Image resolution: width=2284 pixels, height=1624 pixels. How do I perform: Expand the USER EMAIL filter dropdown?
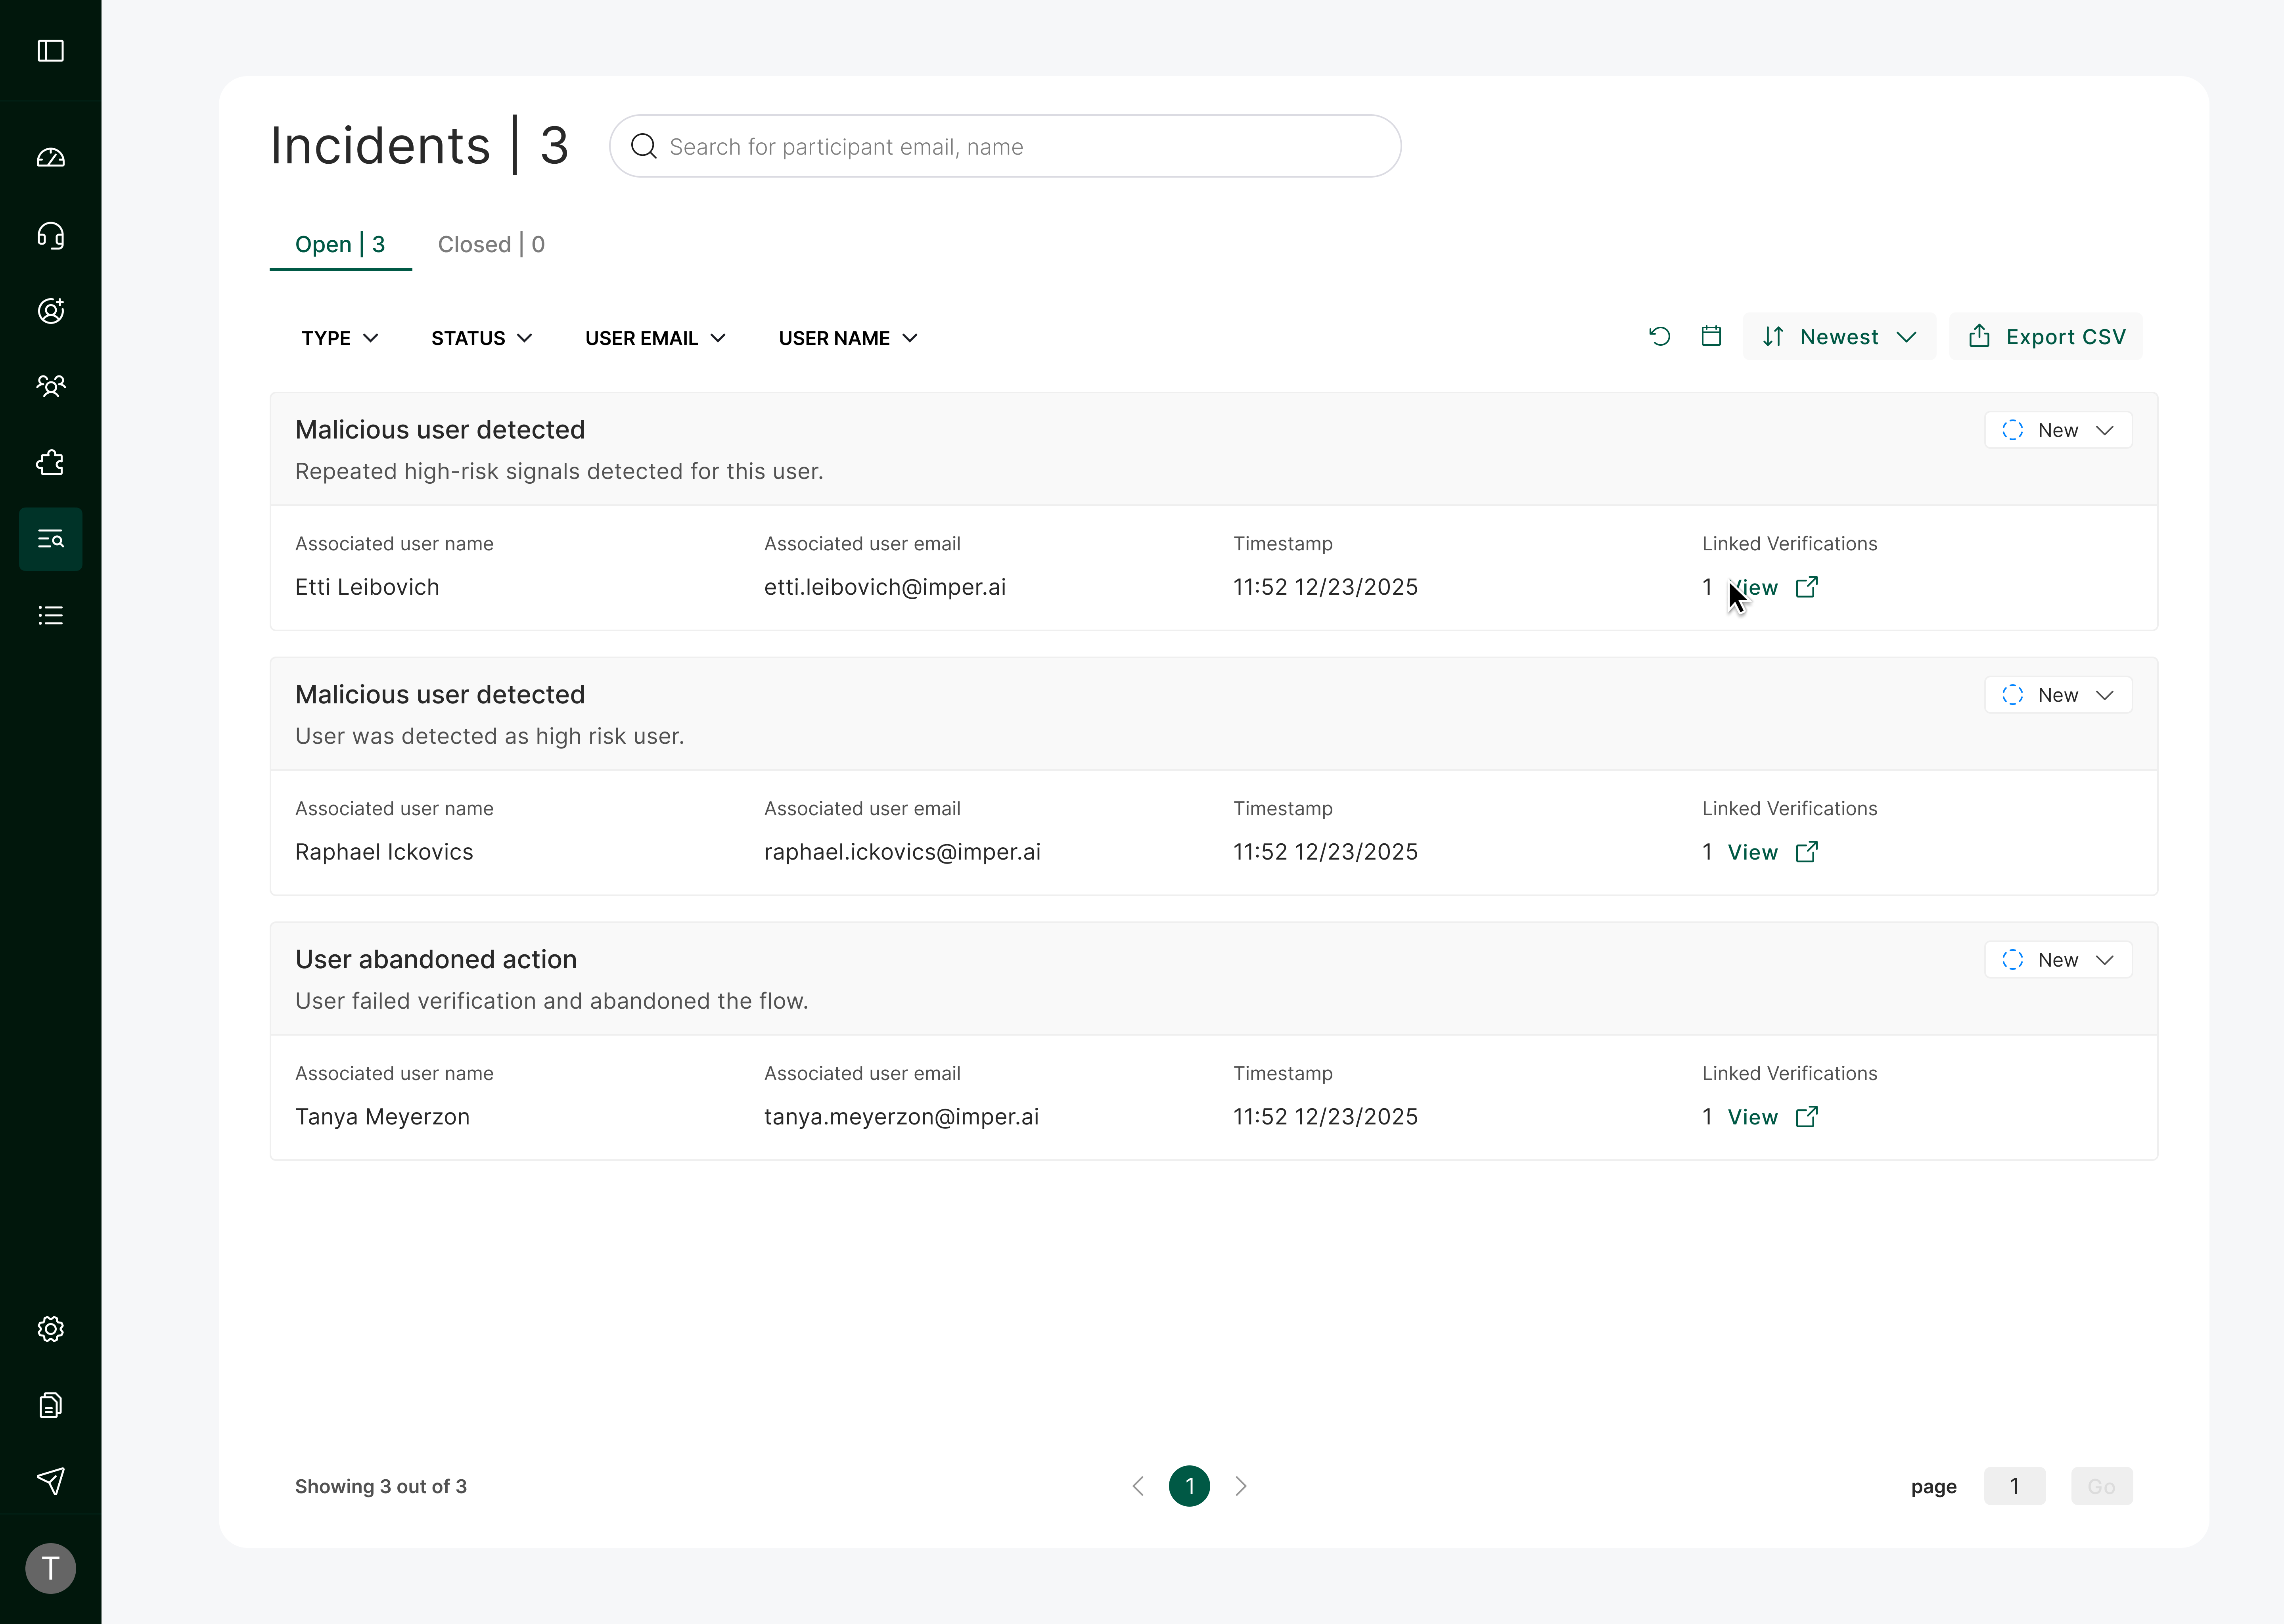655,338
